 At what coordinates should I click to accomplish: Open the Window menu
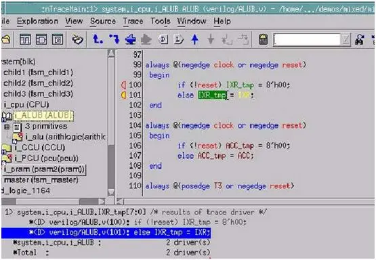pos(192,21)
